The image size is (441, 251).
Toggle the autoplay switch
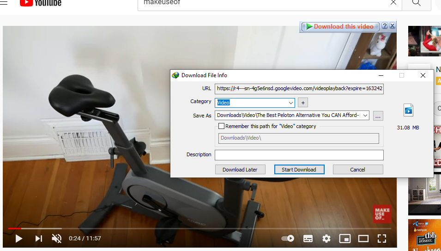(288, 239)
